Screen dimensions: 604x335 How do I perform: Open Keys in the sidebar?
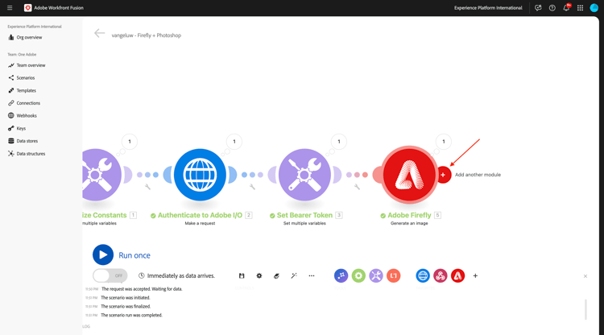[x=17, y=128]
